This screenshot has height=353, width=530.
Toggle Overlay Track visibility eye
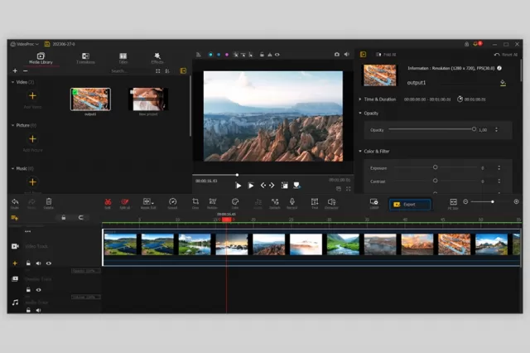pos(39,290)
